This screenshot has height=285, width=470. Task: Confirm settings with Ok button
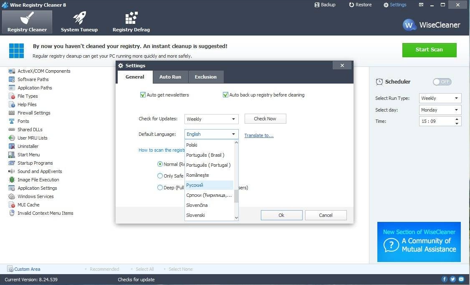[281, 215]
